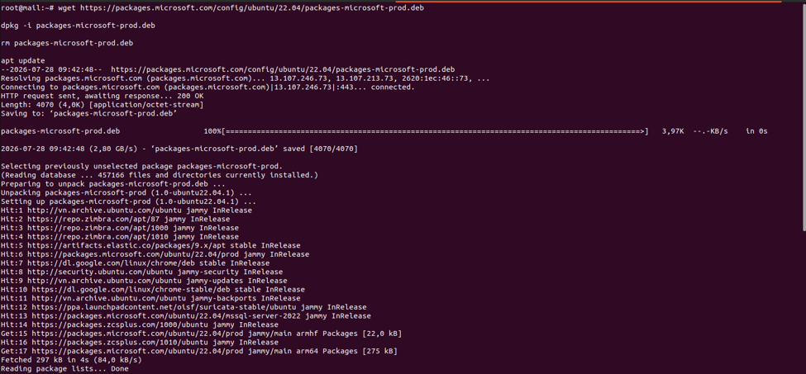The image size is (806, 374).
Task: Click the Hit:3 repo.zimbra.com/apt/1000 line
Action: click(x=120, y=228)
